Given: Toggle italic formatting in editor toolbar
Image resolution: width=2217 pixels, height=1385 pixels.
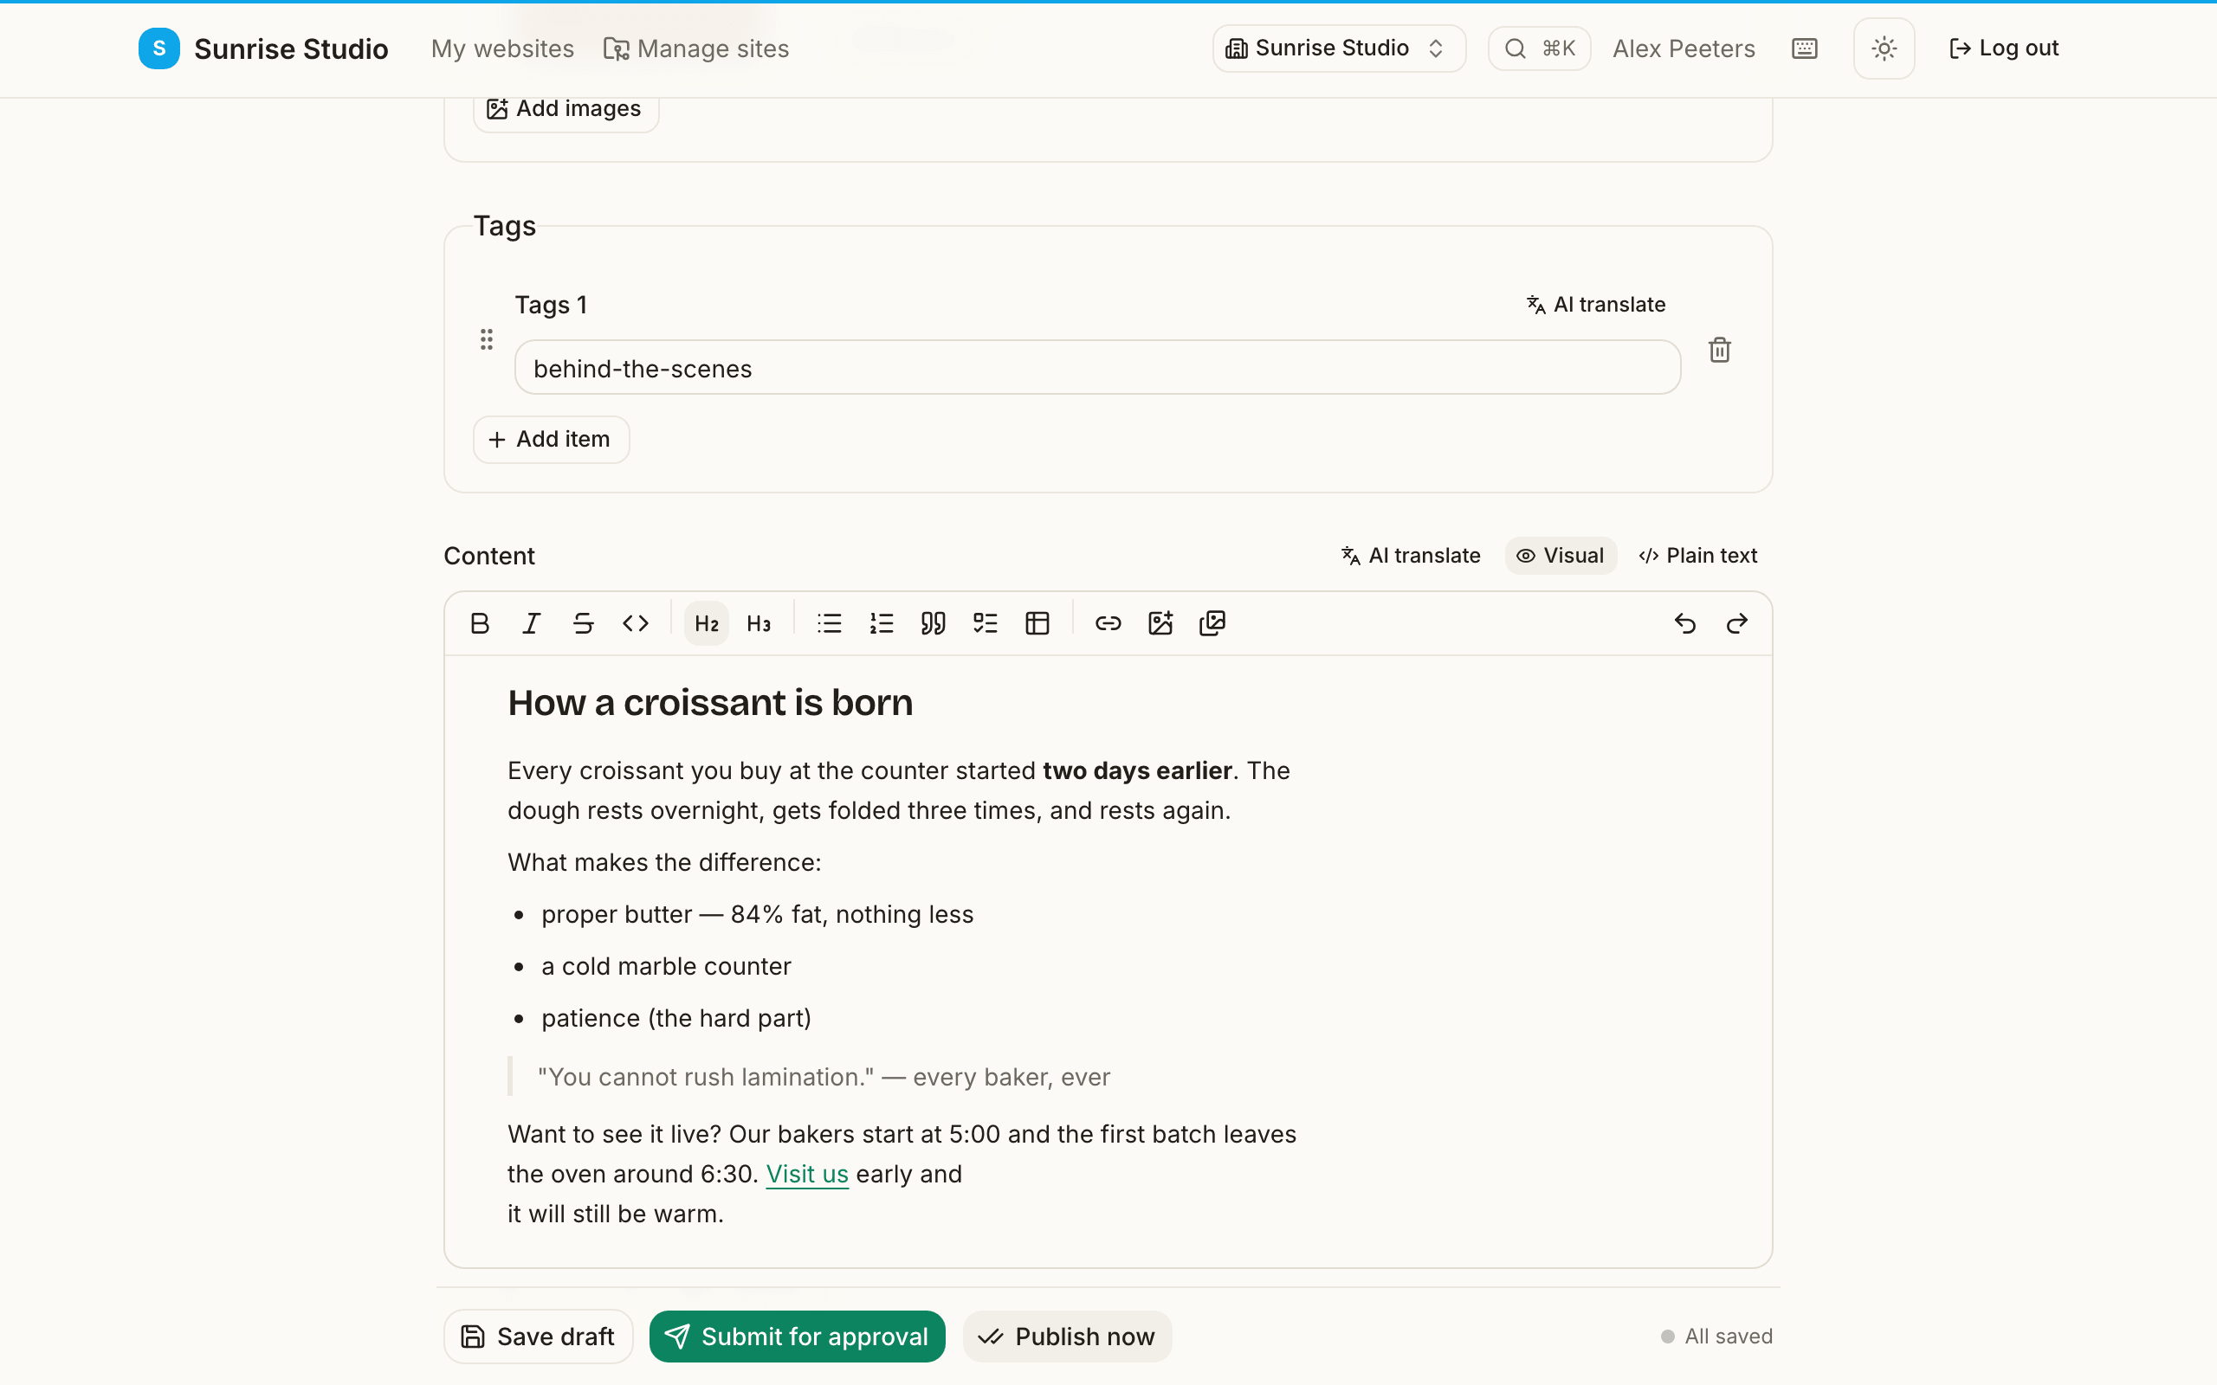Looking at the screenshot, I should [x=532, y=624].
